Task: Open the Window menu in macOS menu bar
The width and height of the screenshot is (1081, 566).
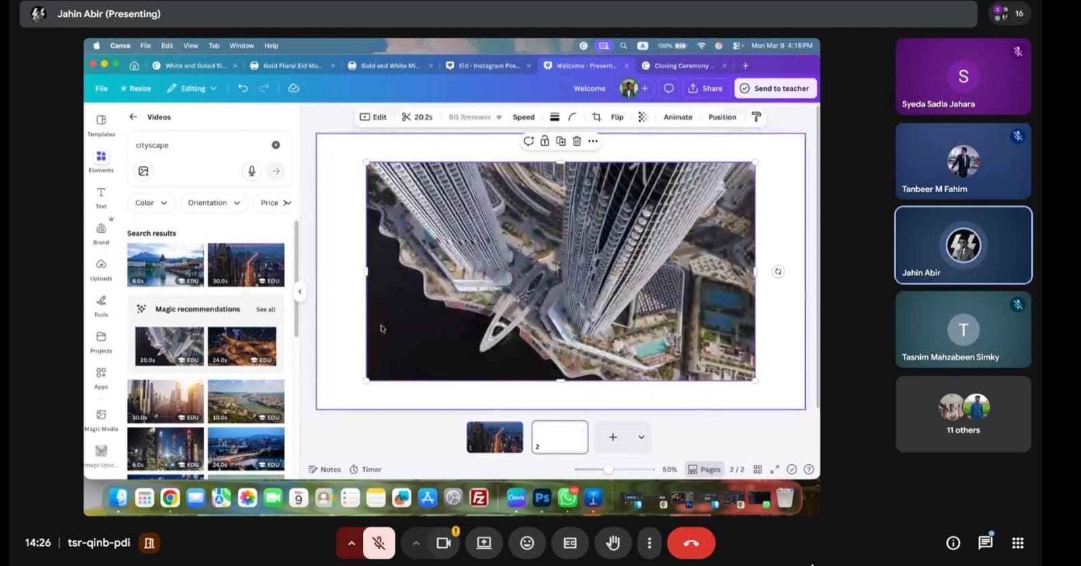Action: click(x=241, y=46)
